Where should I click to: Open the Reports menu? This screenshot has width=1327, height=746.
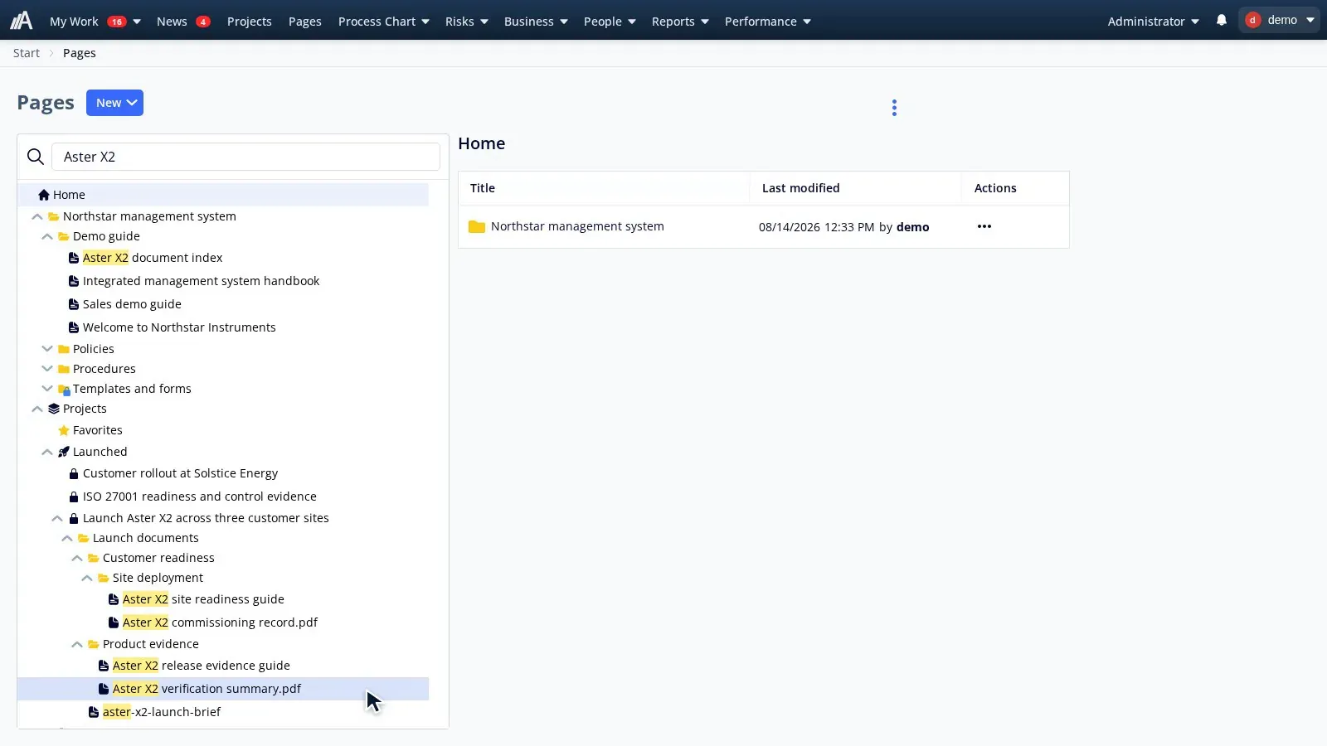pyautogui.click(x=680, y=21)
